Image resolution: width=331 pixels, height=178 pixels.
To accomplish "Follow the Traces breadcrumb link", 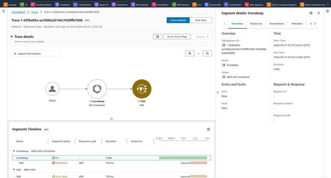I will click(34, 12).
